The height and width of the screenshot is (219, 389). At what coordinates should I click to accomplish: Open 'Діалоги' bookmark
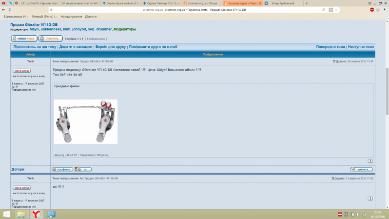pos(91,17)
